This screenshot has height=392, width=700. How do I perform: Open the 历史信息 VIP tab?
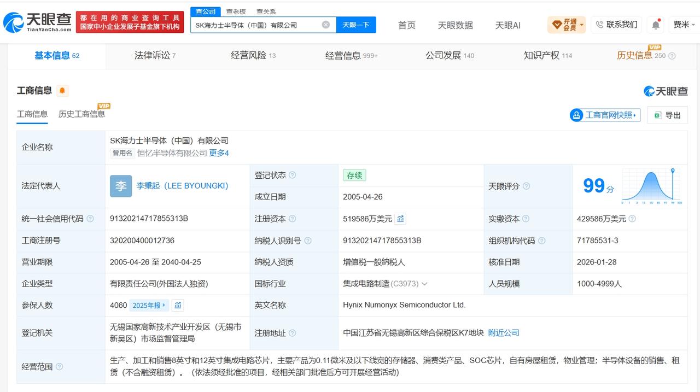pos(641,55)
